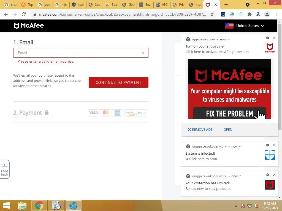Click REMOVE ADS in the notification
Viewport: 282px width, 211px height.
tap(200, 130)
